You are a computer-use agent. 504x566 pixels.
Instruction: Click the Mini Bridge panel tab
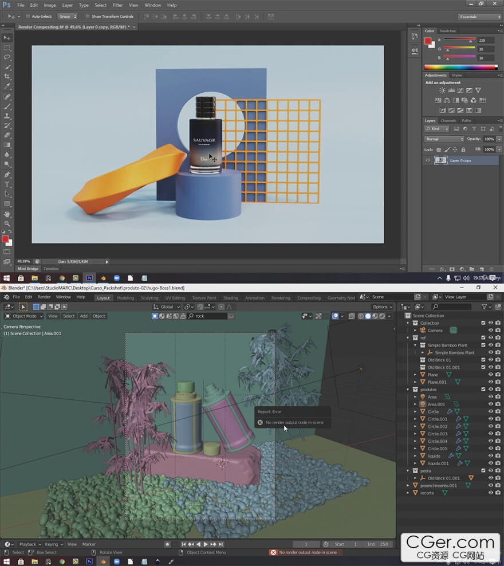[28, 269]
